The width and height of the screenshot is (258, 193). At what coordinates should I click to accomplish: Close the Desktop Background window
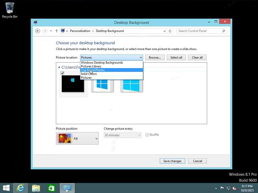click(x=225, y=22)
